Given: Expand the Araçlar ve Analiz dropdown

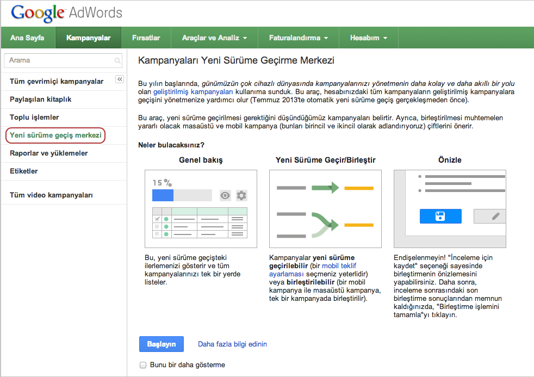Looking at the screenshot, I should click(x=214, y=38).
